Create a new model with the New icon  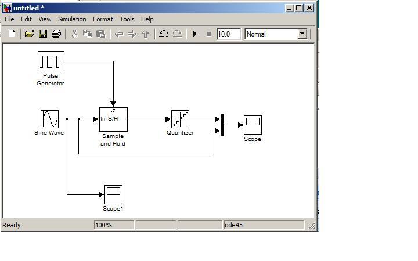coord(12,34)
